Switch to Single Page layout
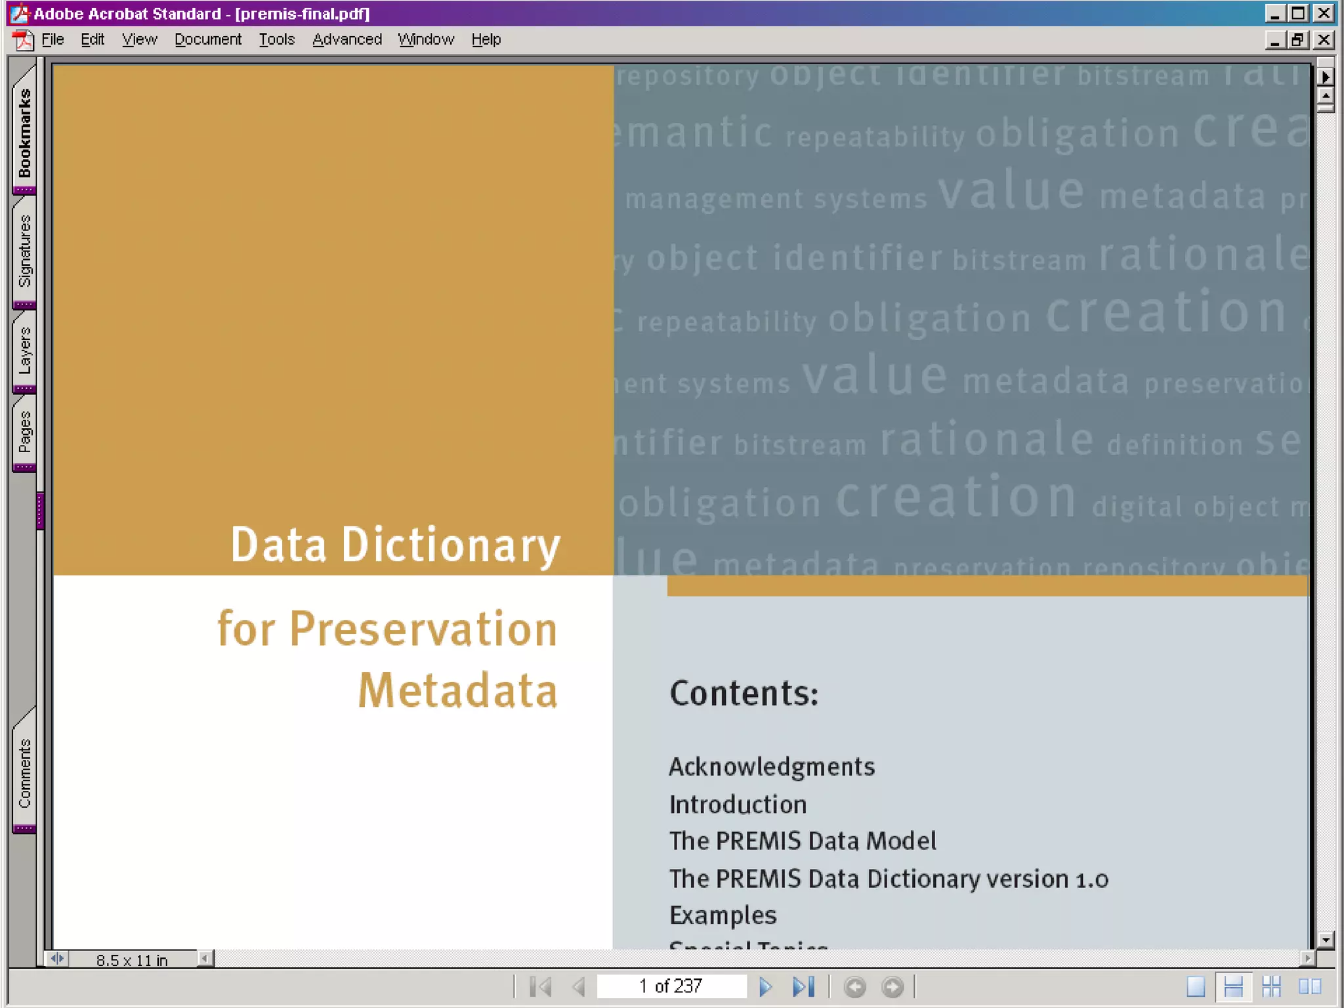The width and height of the screenshot is (1344, 1008). pyautogui.click(x=1196, y=986)
